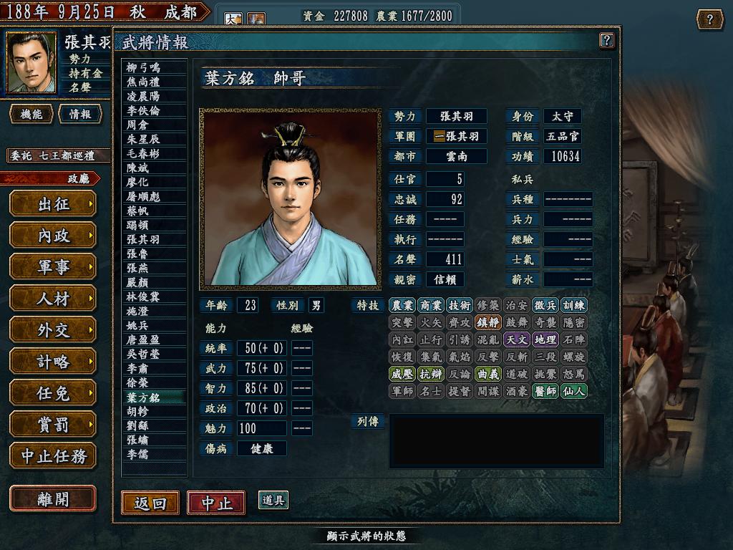The image size is (733, 550).
Task: Click the 仙人 skill badge
Action: [573, 391]
